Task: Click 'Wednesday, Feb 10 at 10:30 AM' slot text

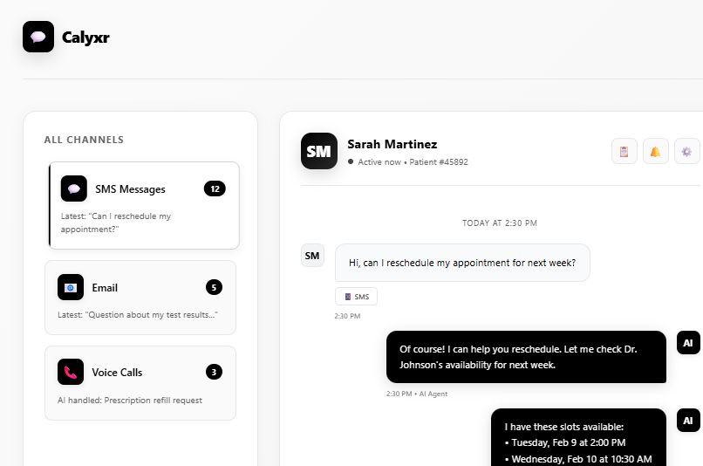Action: (578, 459)
